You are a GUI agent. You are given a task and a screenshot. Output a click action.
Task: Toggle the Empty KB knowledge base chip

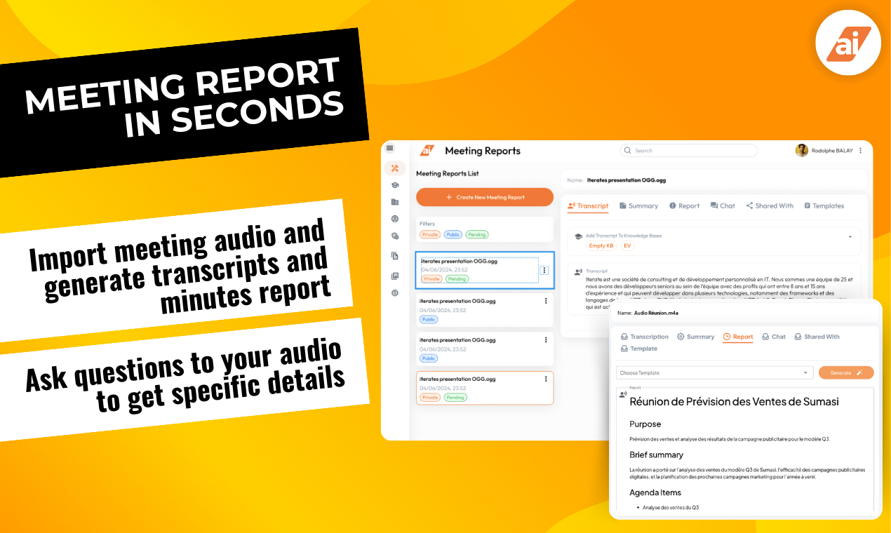[601, 246]
